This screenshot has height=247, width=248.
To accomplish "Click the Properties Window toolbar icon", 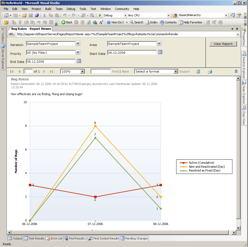I will (239, 15).
